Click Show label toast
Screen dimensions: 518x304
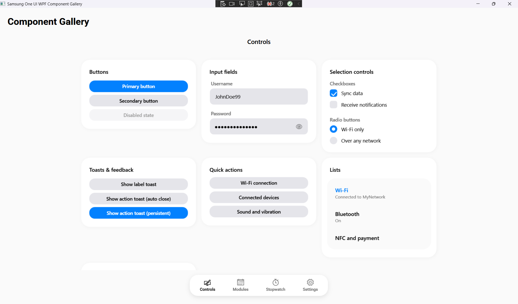(139, 184)
